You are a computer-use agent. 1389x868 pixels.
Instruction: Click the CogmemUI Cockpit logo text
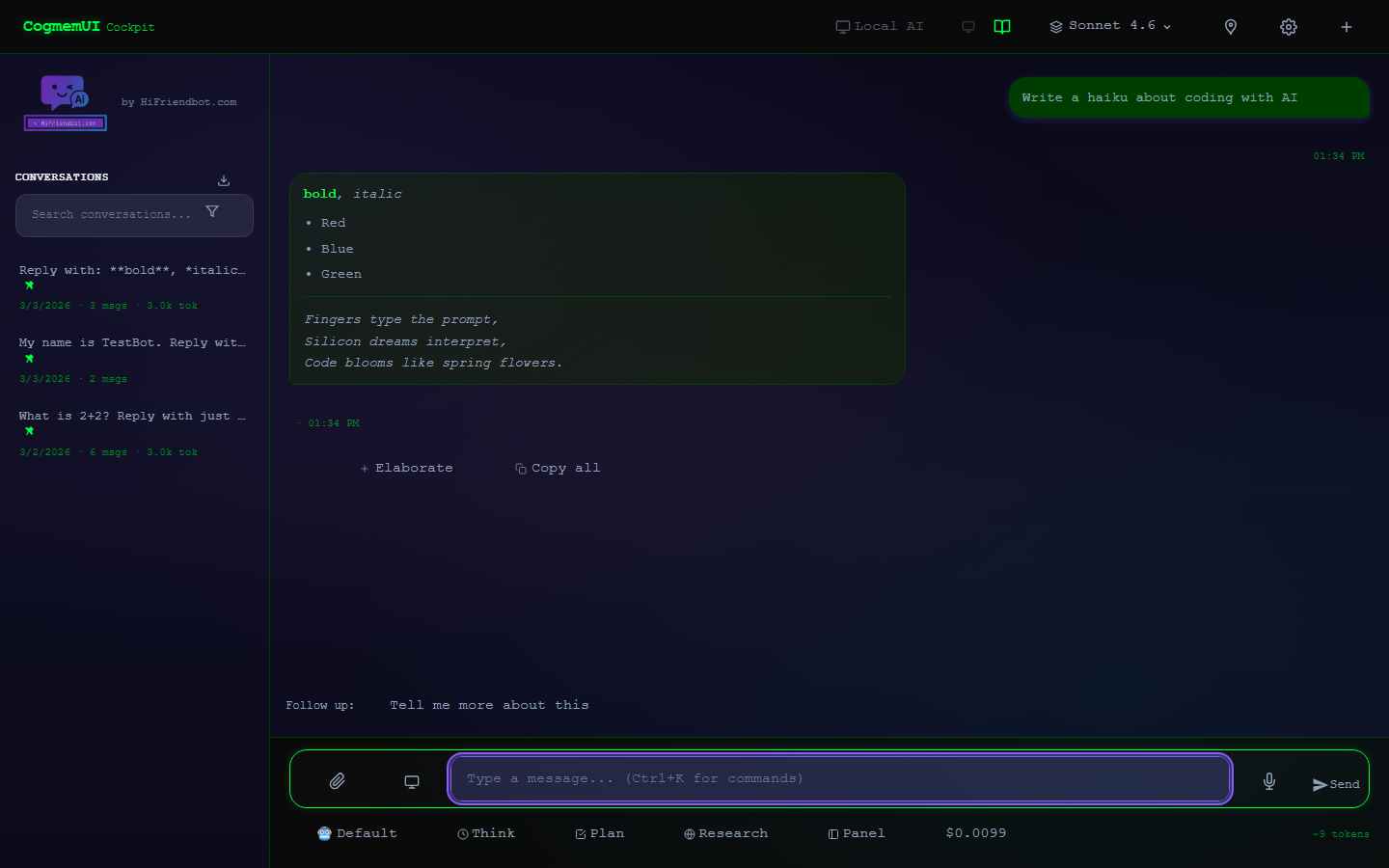click(x=89, y=27)
